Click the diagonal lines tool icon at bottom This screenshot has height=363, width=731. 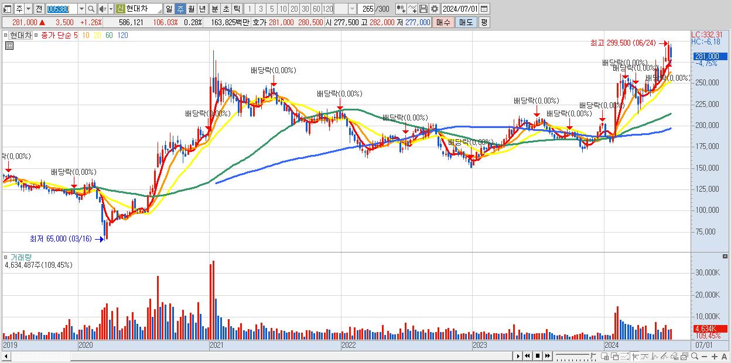(664, 356)
